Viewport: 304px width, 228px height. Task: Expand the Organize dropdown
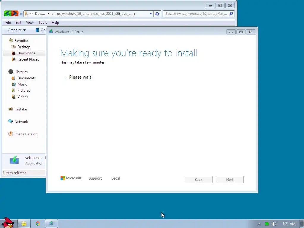coord(17,30)
